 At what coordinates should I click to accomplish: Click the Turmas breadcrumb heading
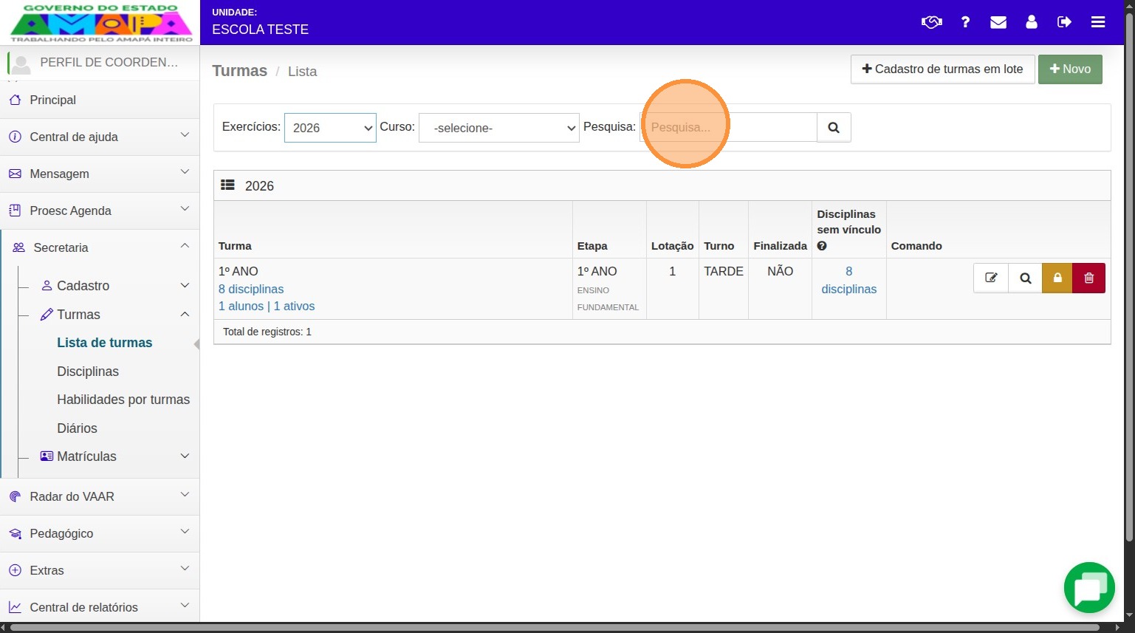240,71
